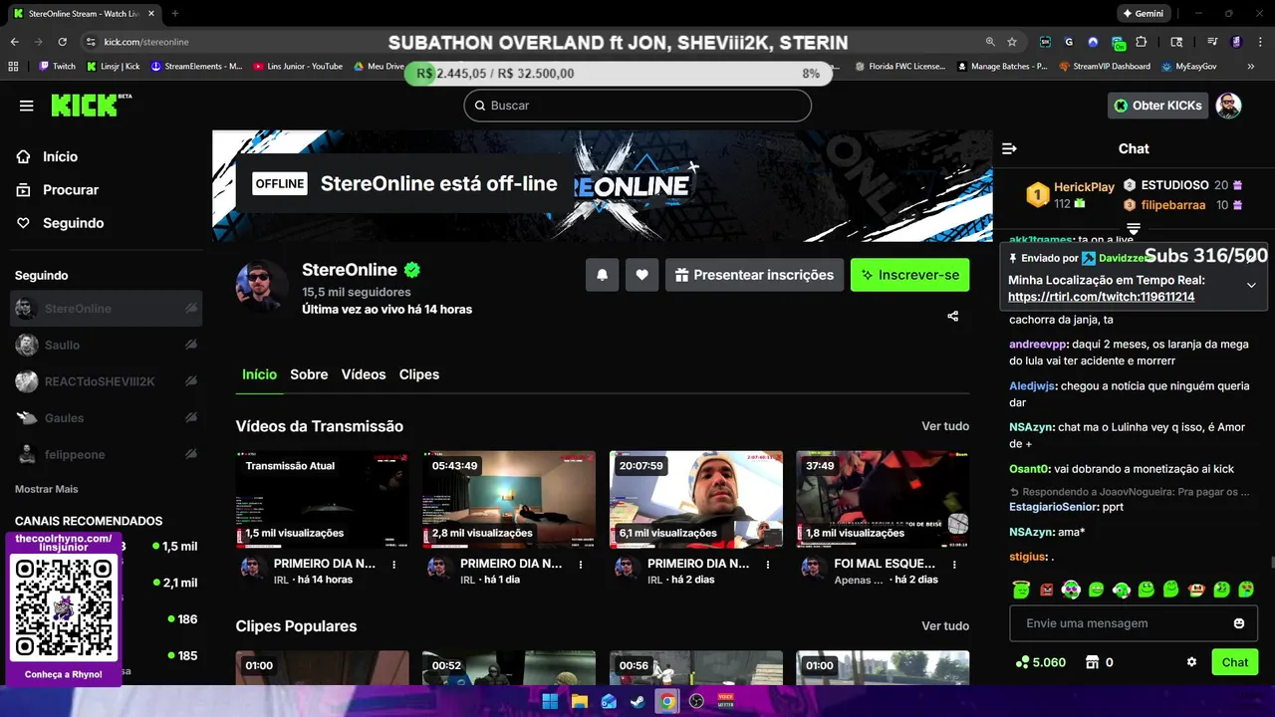Click Chrome icon on taskbar

[667, 701]
